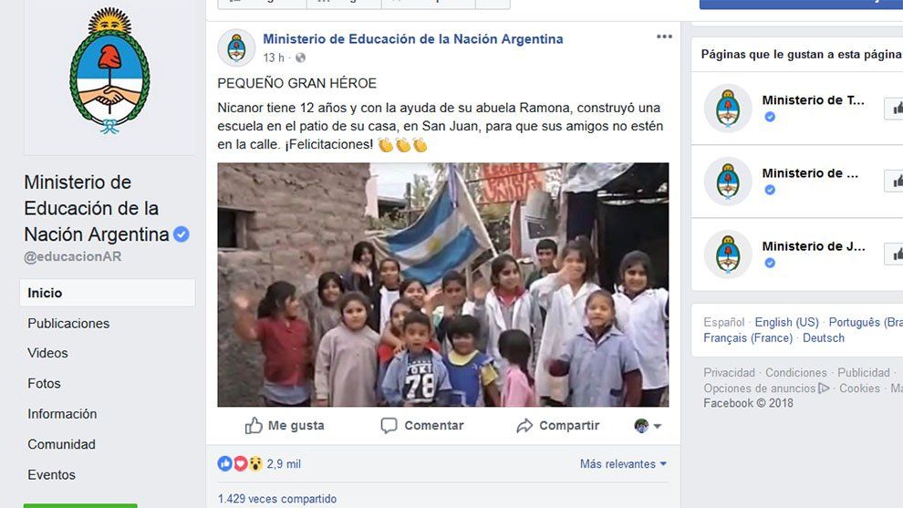Image resolution: width=903 pixels, height=508 pixels.
Task: Click the Comentar speech bubble icon
Action: point(389,426)
